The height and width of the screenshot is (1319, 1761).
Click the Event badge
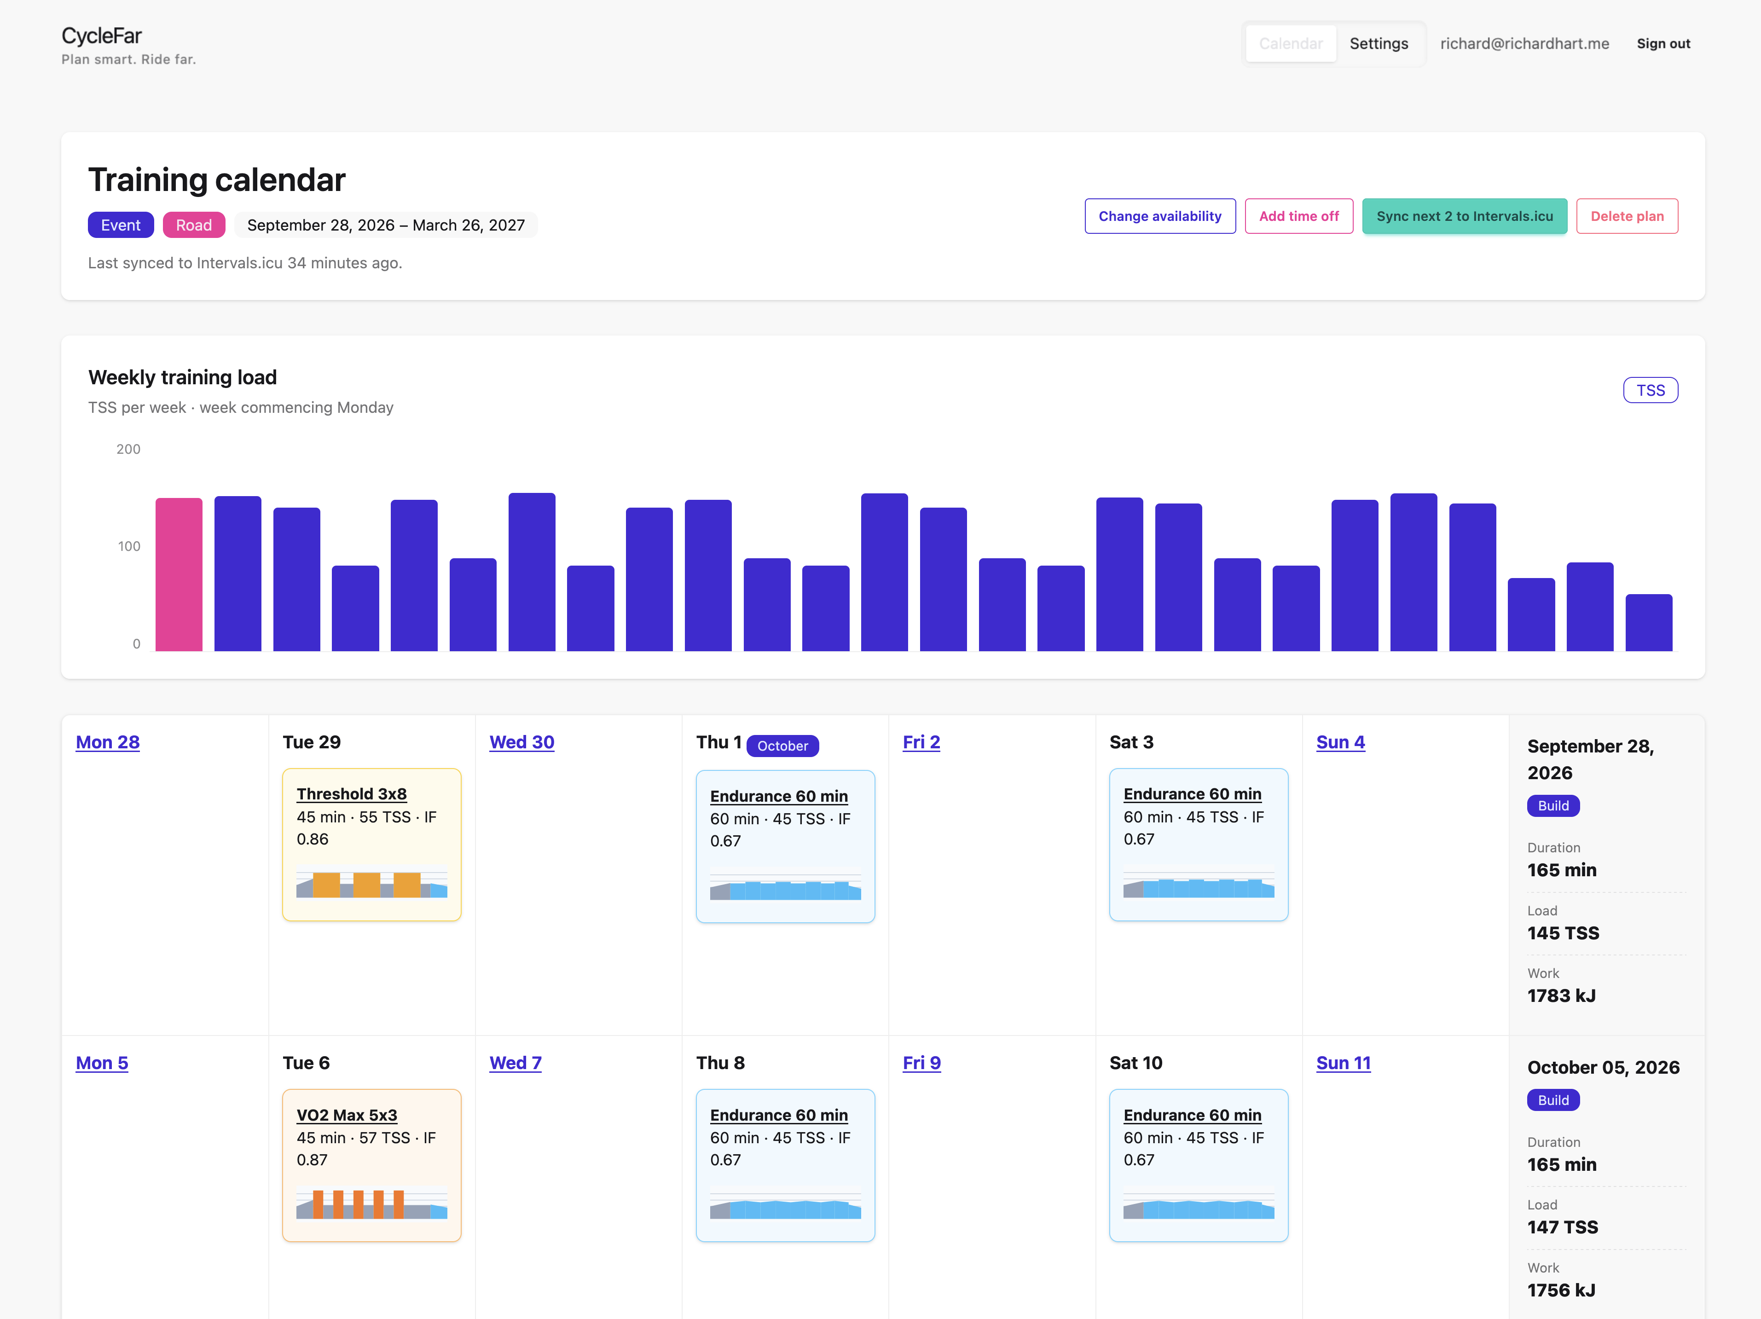click(x=121, y=225)
